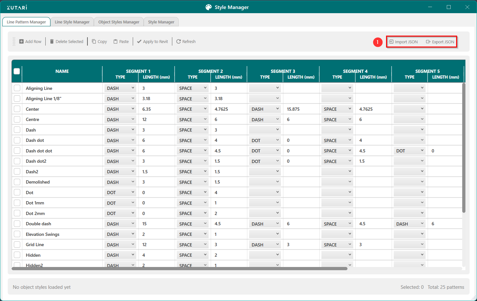Export patterns to a JSON file

[x=440, y=42]
